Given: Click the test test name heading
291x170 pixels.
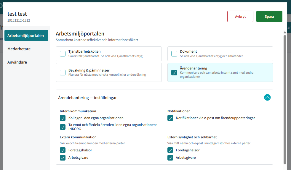Looking at the screenshot, I should 17,14.
